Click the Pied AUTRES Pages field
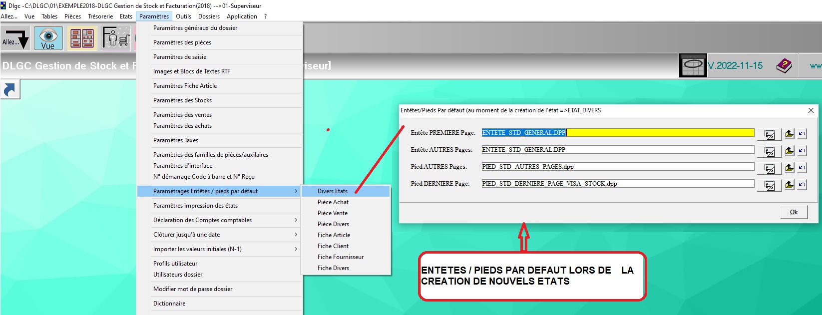822x315 pixels. click(618, 167)
